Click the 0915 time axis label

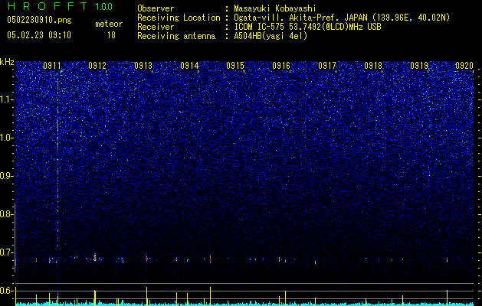235,66
